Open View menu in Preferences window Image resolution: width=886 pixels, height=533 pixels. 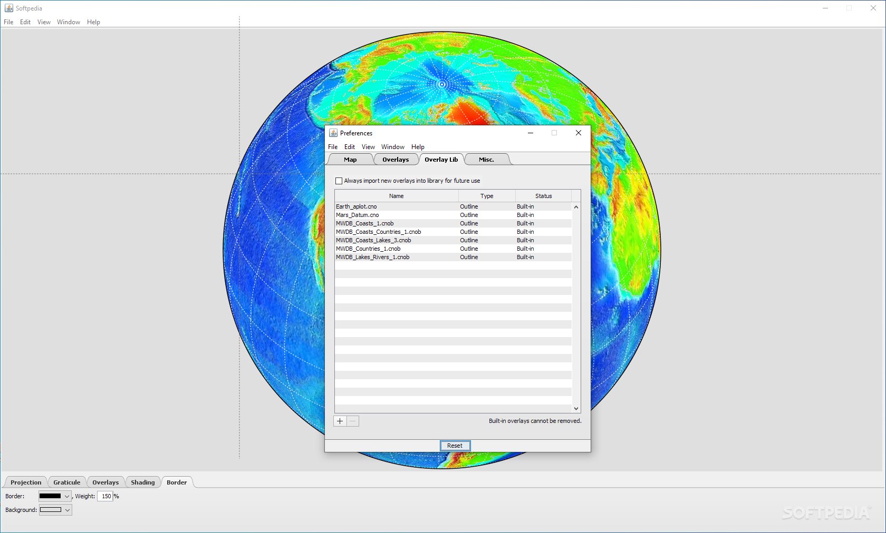(368, 147)
